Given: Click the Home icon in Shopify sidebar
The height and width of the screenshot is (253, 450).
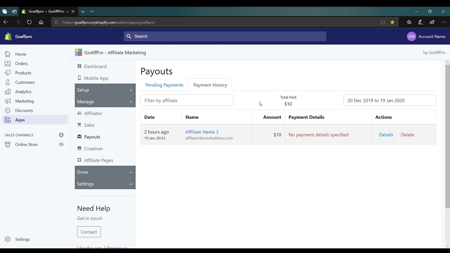Looking at the screenshot, I should (x=8, y=54).
